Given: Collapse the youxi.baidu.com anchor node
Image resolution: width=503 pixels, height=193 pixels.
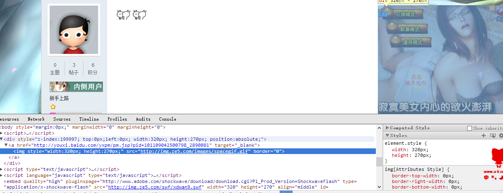Looking at the screenshot, I should tap(6, 145).
